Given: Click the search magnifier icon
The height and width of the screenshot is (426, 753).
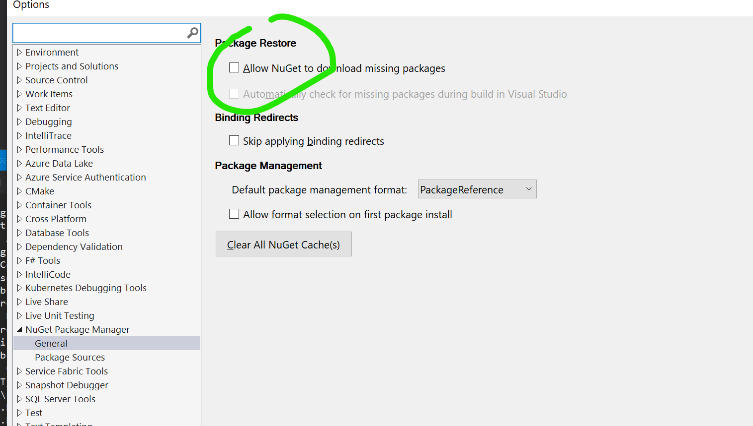Looking at the screenshot, I should click(192, 33).
